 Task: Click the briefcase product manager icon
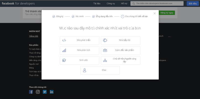pos(105,50)
